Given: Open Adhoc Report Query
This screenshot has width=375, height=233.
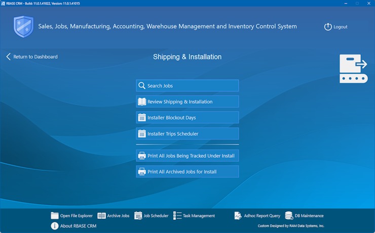Looking at the screenshot, I should coord(262,216).
